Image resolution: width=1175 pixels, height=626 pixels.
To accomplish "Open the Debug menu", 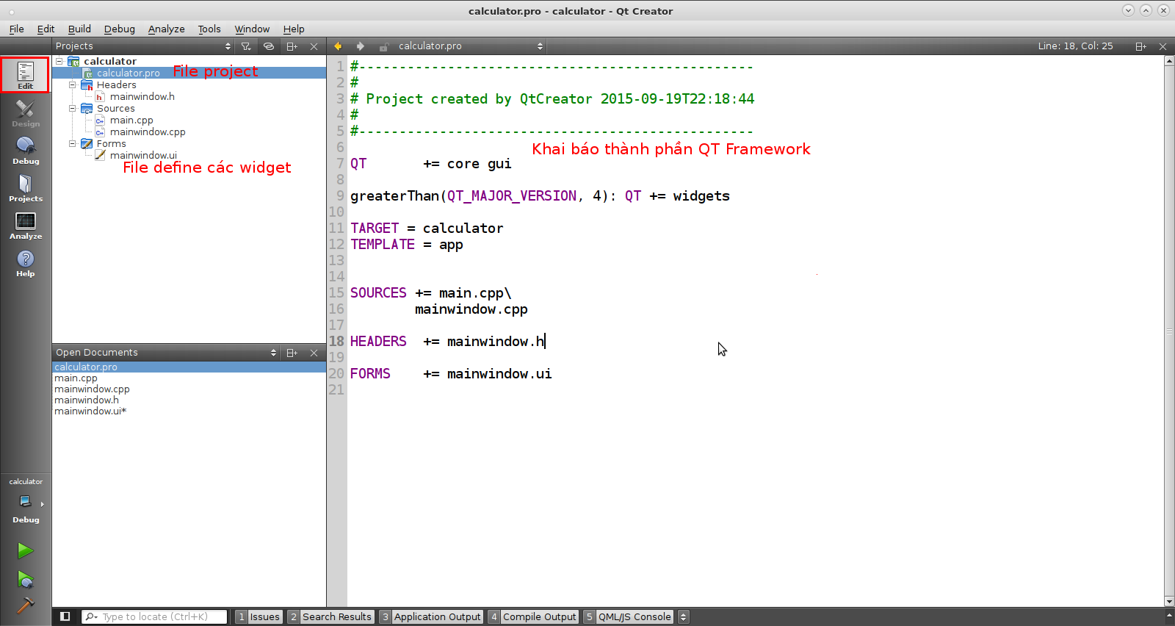I will pyautogui.click(x=119, y=29).
